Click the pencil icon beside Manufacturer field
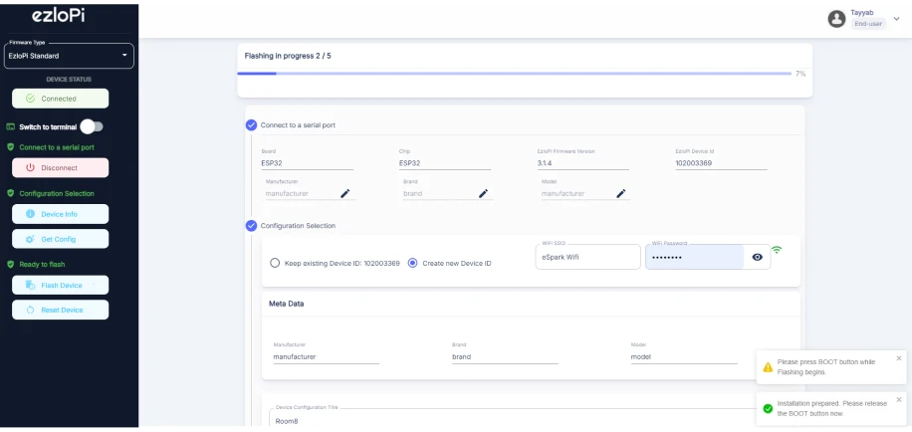 [x=345, y=193]
